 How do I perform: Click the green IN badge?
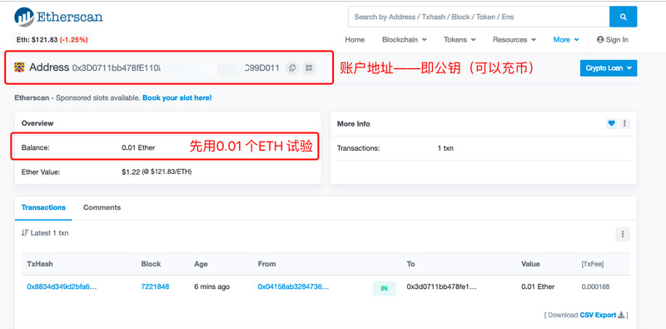(x=384, y=288)
